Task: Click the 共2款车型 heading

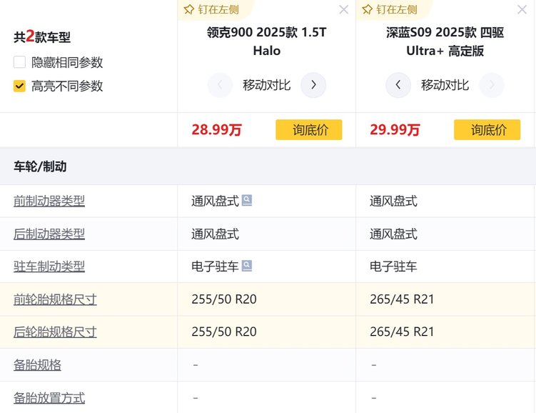Action: pos(42,36)
